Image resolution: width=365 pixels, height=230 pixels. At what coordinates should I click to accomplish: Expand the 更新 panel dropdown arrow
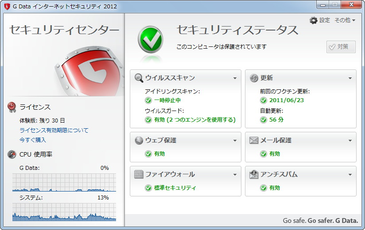click(x=350, y=78)
